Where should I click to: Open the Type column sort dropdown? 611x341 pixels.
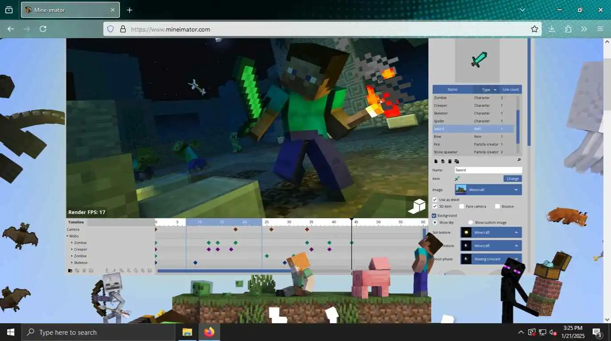[x=495, y=90]
